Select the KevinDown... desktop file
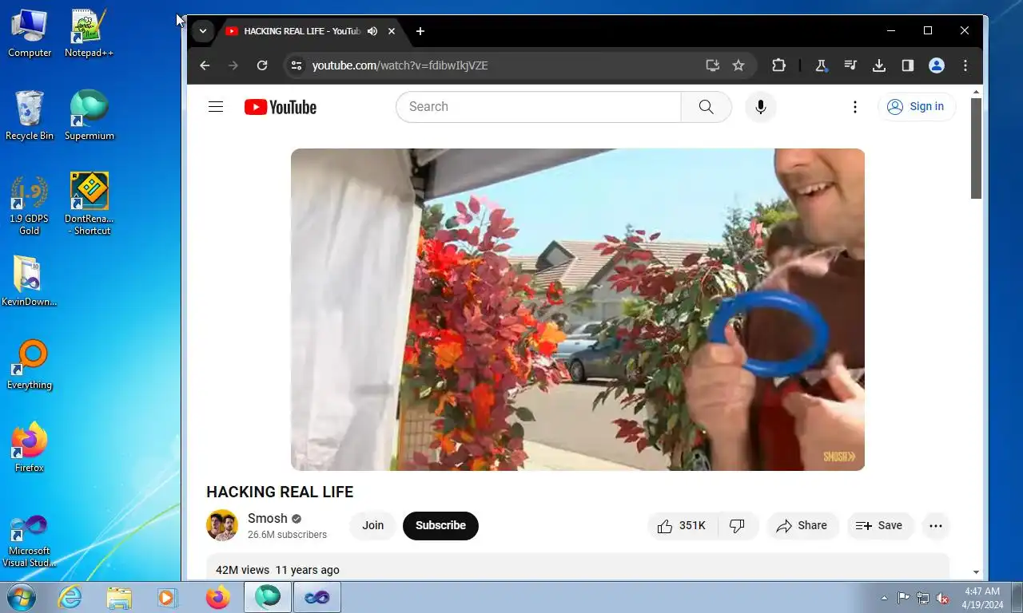Image resolution: width=1023 pixels, height=613 pixels. (x=30, y=283)
